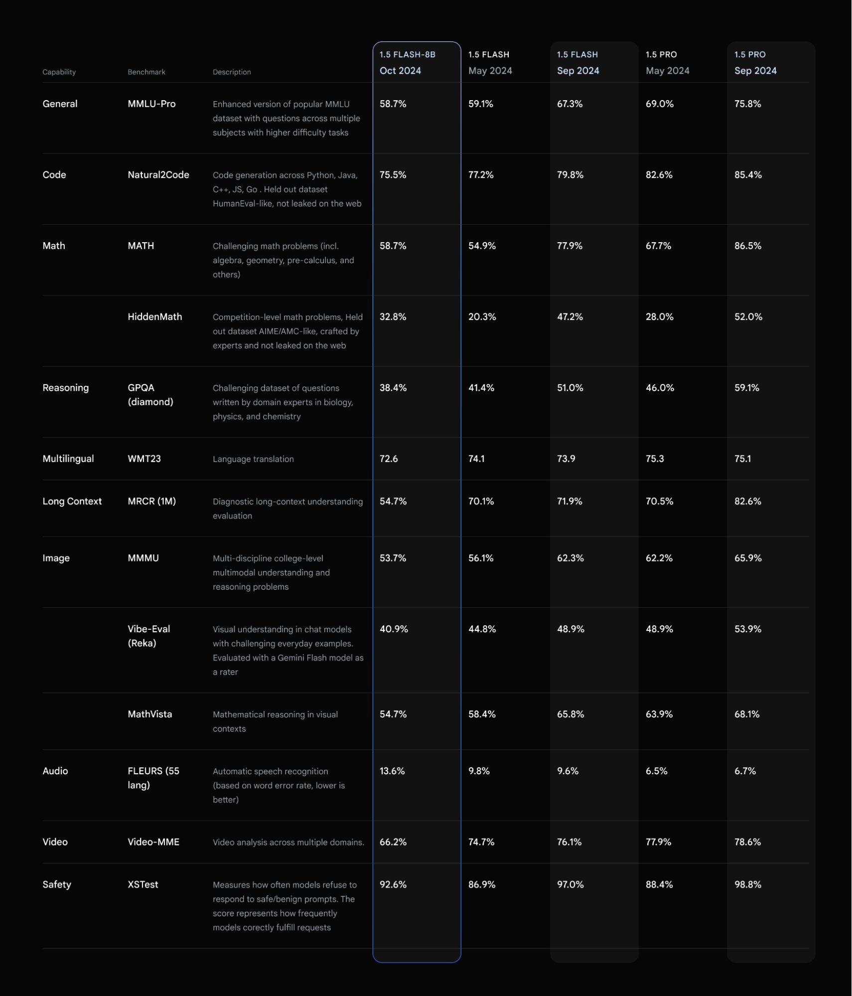This screenshot has height=996, width=852.
Task: Click the Vibe-Eval (Reka) benchmark name
Action: 148,636
